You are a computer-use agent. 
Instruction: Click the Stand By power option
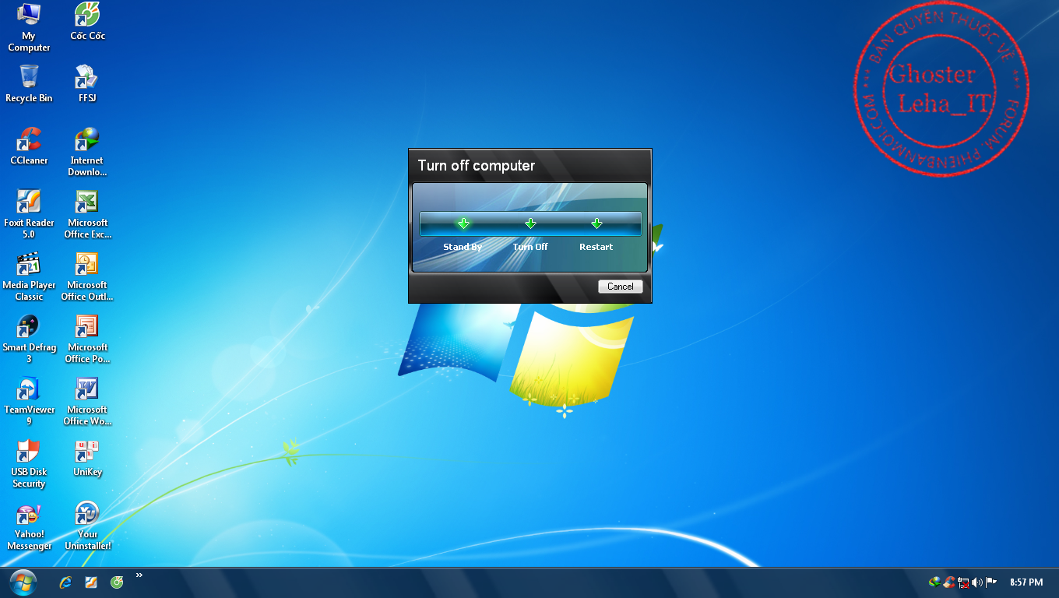463,224
